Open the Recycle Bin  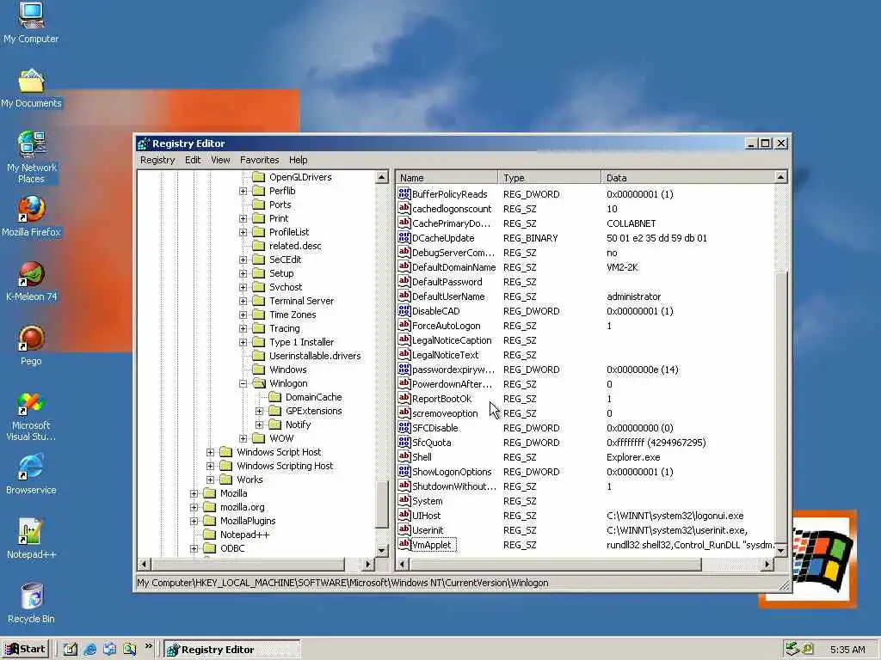[x=32, y=596]
